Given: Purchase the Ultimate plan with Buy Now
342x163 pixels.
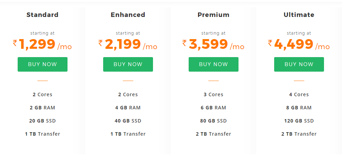Looking at the screenshot, I should [299, 64].
